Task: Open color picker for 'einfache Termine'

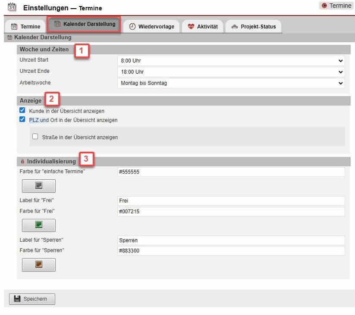Action: (39, 186)
